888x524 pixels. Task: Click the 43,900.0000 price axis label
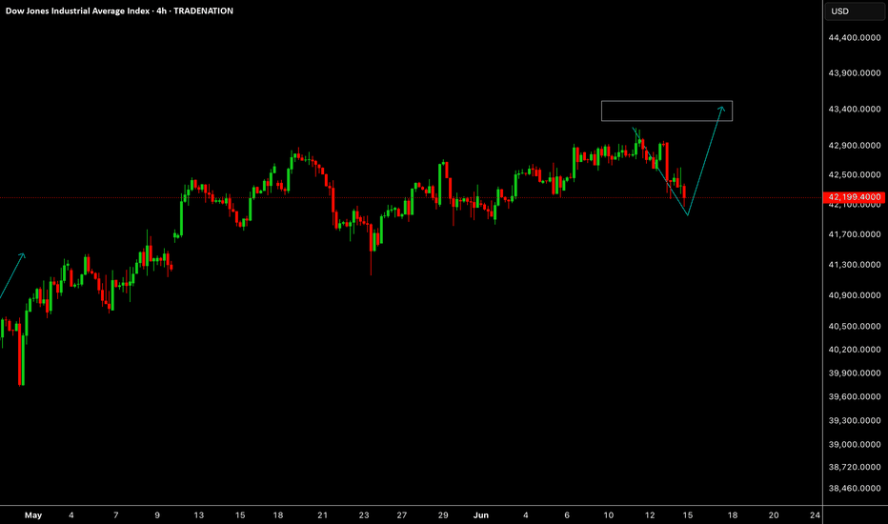(x=854, y=73)
